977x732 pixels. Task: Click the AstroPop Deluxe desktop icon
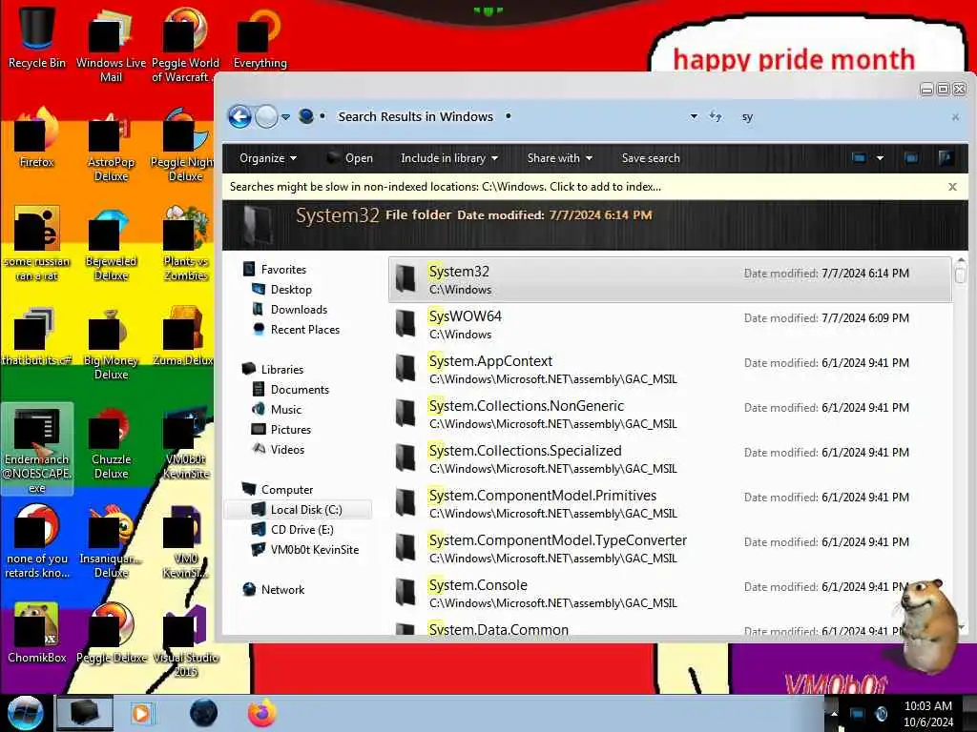click(x=111, y=145)
